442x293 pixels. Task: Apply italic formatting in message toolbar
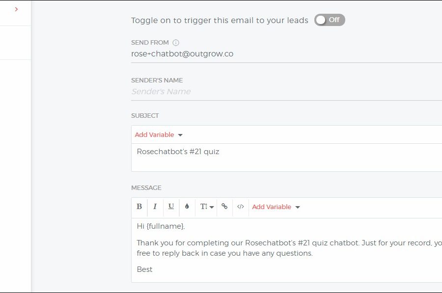[155, 207]
